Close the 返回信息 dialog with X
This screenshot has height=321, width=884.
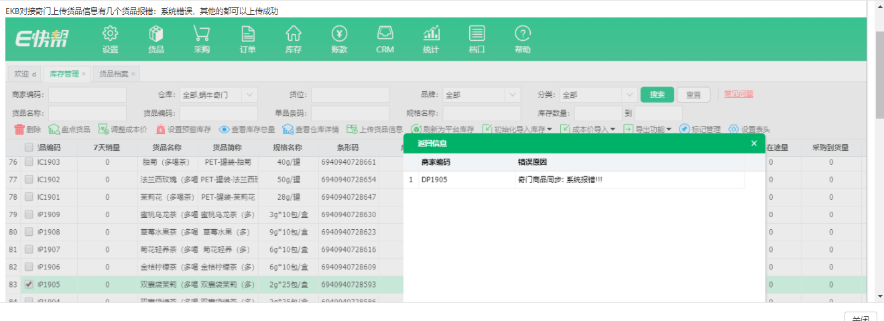(x=754, y=143)
